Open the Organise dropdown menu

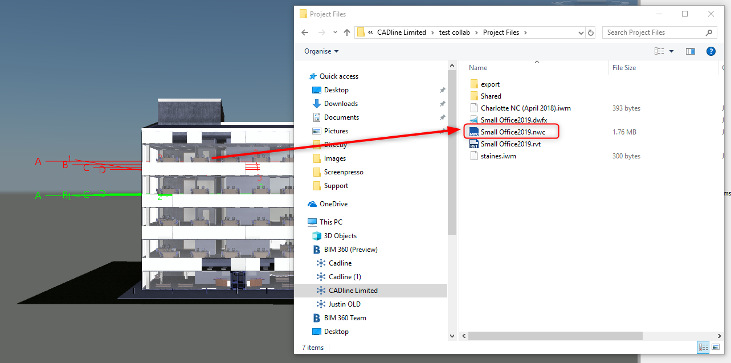[x=321, y=51]
